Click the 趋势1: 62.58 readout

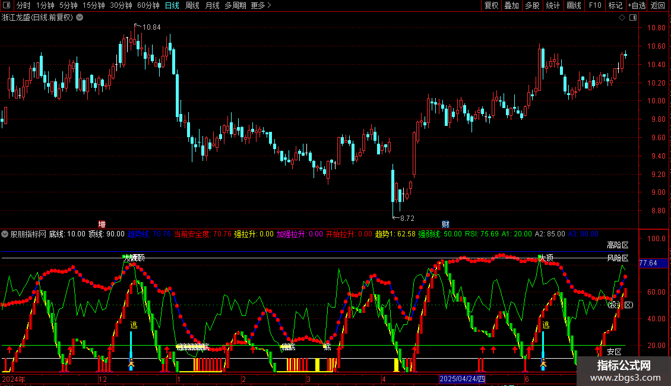(x=395, y=234)
